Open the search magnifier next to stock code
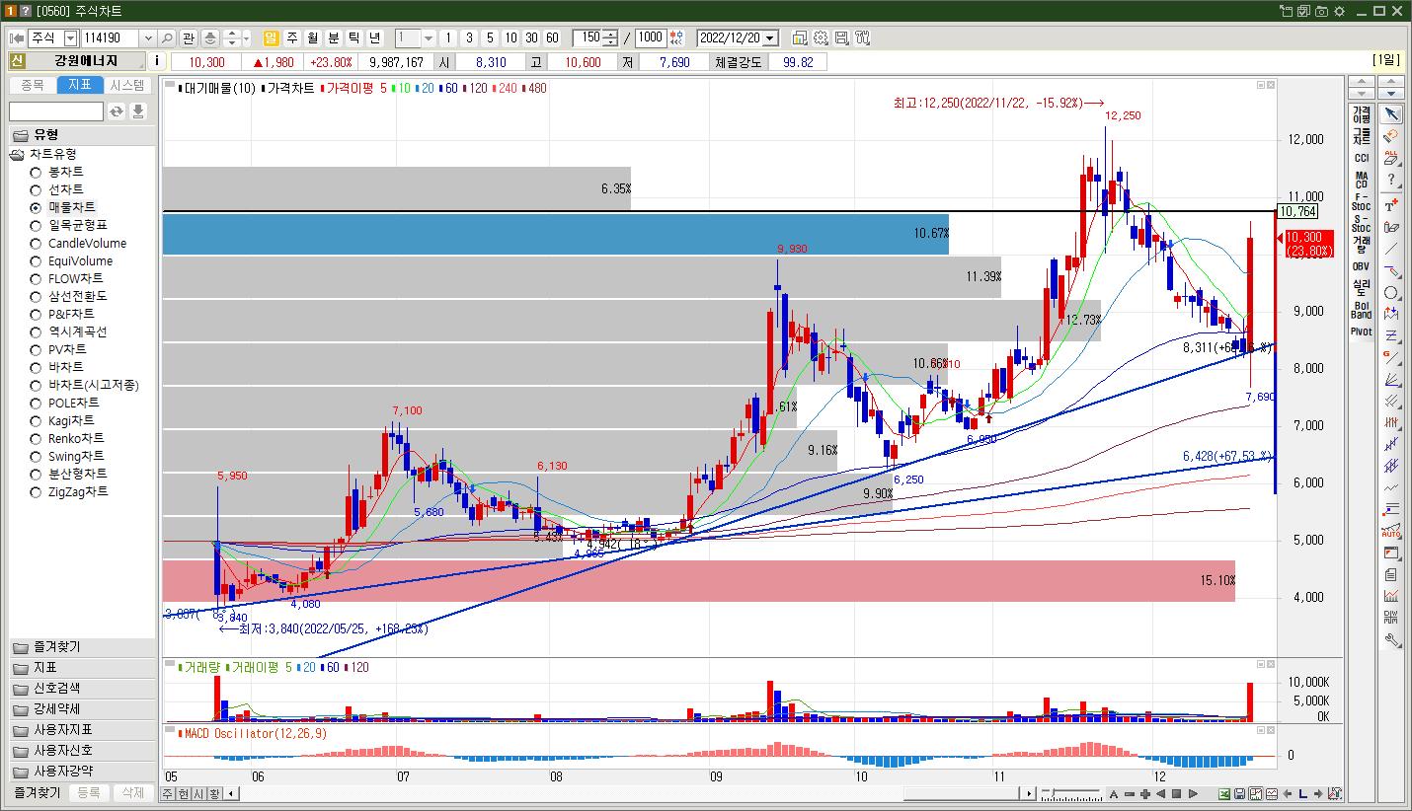This screenshot has height=811, width=1412. pos(167,37)
